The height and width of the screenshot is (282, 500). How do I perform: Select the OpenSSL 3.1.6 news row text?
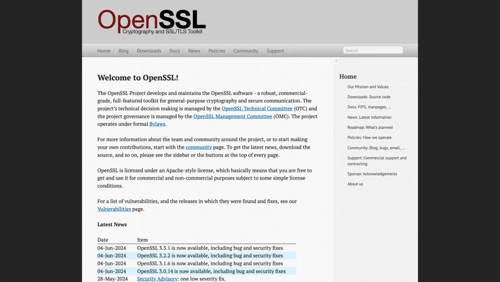click(210, 263)
